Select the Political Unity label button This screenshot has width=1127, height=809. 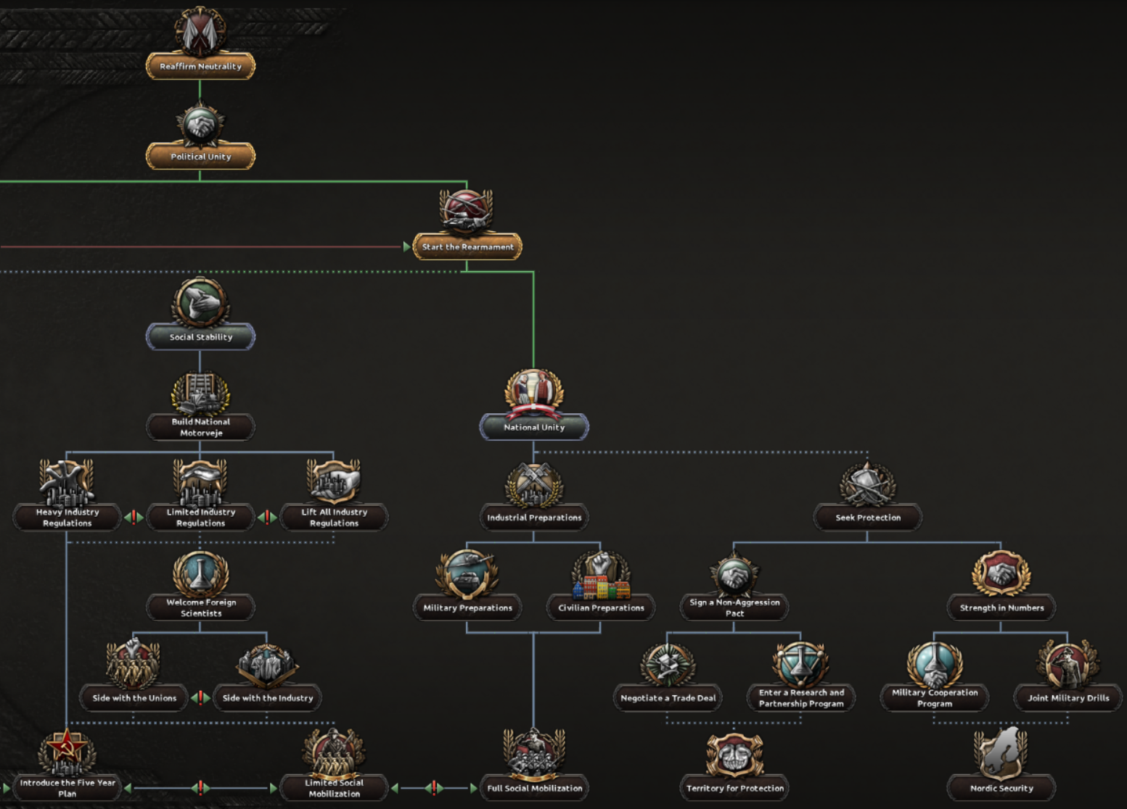(200, 156)
